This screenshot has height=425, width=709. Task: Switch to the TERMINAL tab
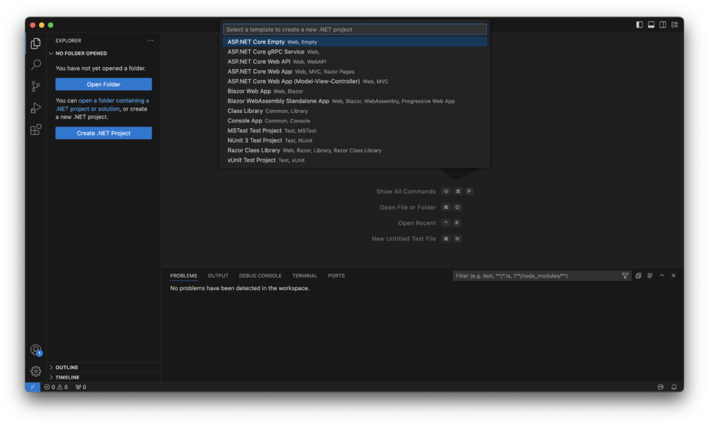point(305,275)
